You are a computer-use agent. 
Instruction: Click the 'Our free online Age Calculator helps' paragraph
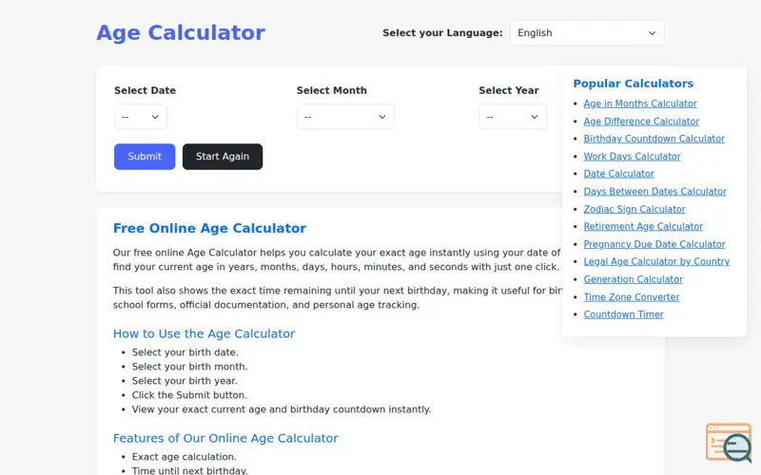point(337,259)
